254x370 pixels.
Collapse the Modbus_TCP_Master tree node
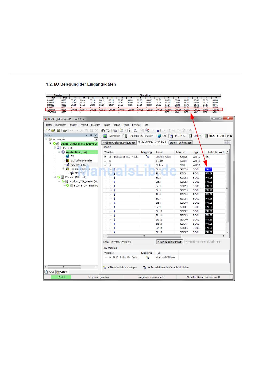click(x=59, y=181)
